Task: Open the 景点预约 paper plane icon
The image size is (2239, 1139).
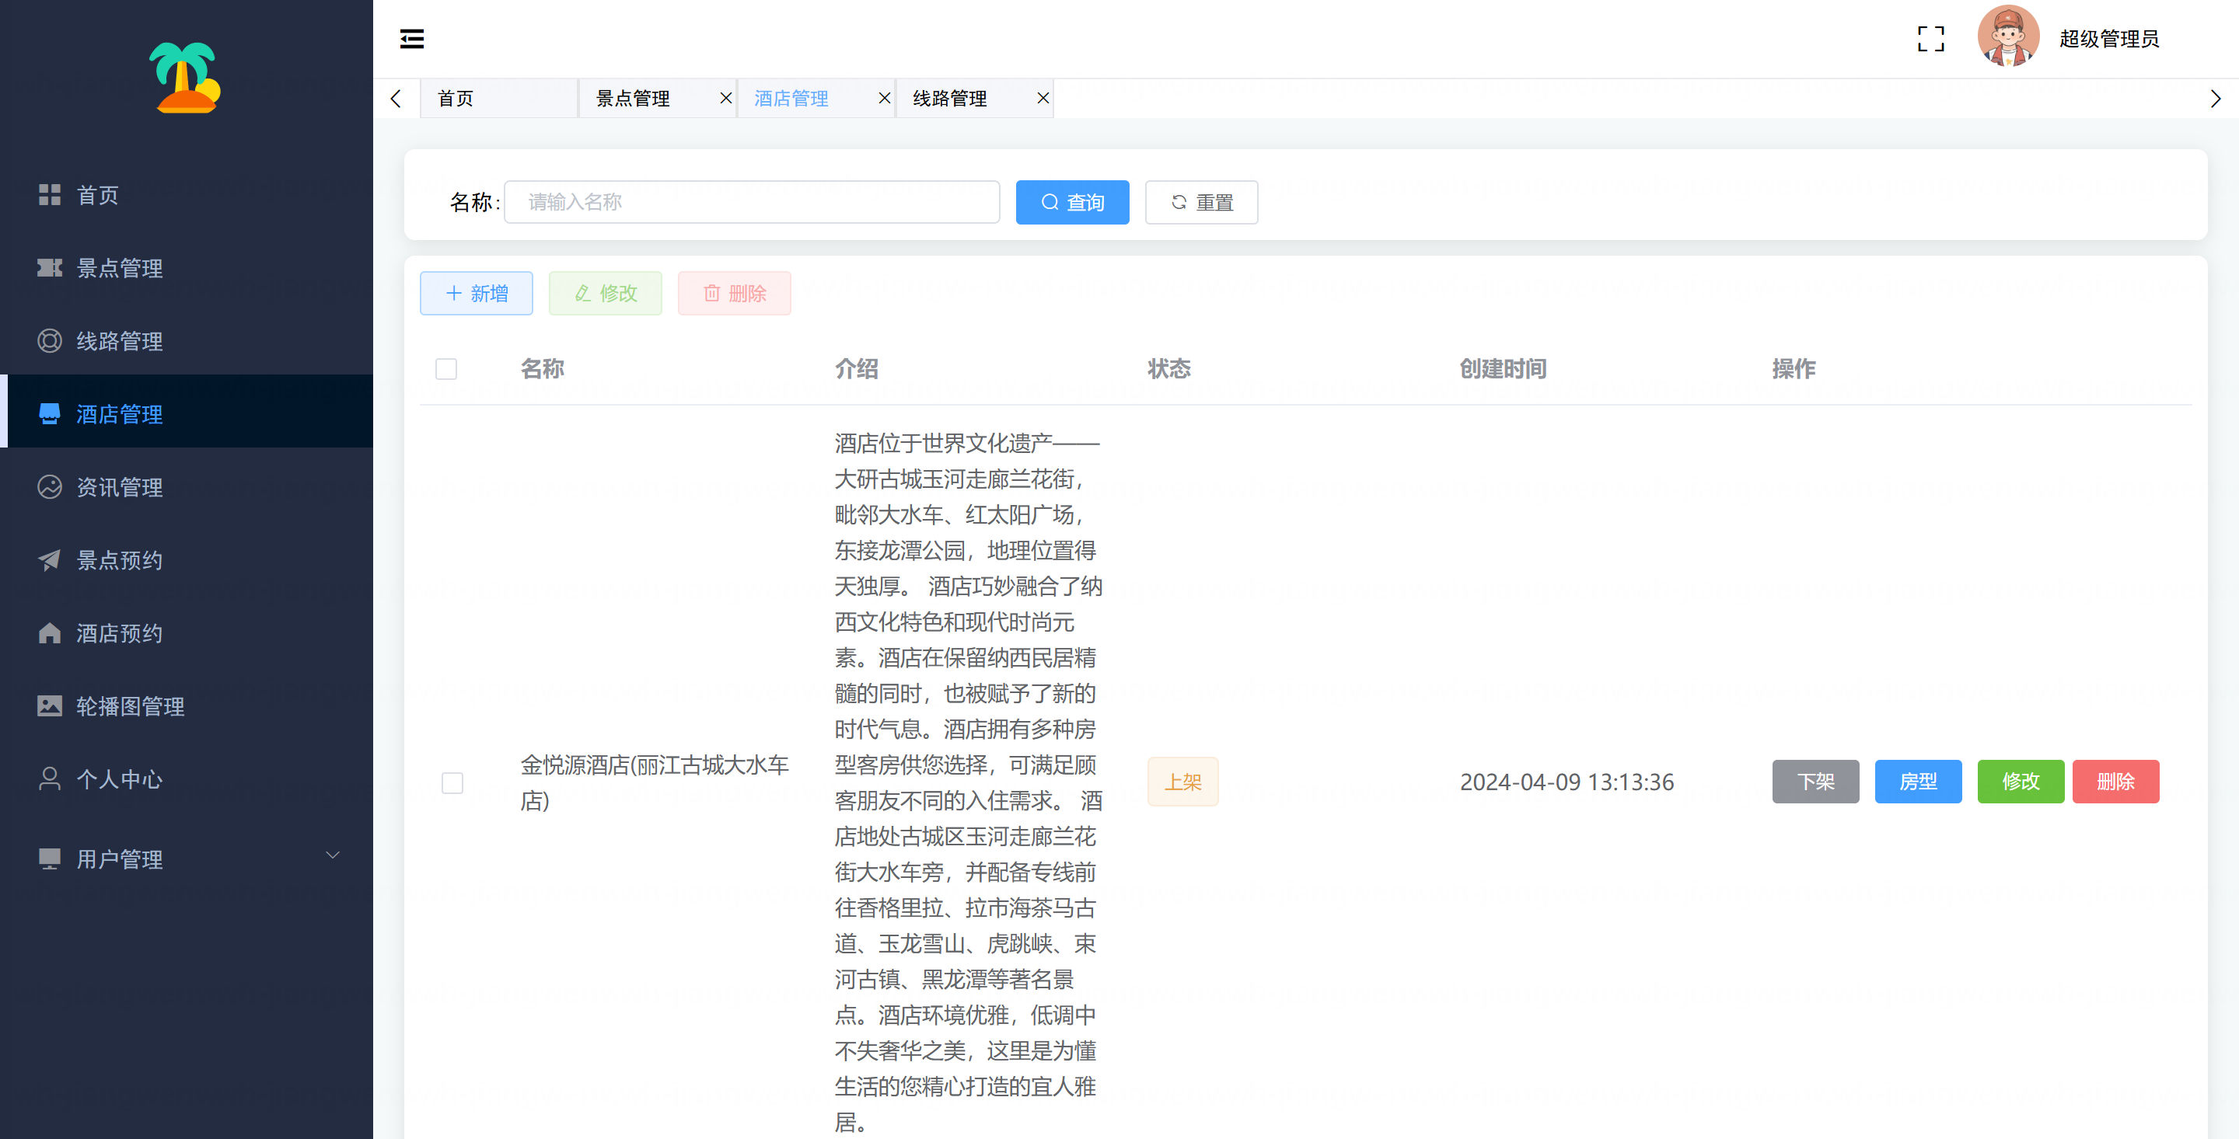Action: (x=50, y=559)
